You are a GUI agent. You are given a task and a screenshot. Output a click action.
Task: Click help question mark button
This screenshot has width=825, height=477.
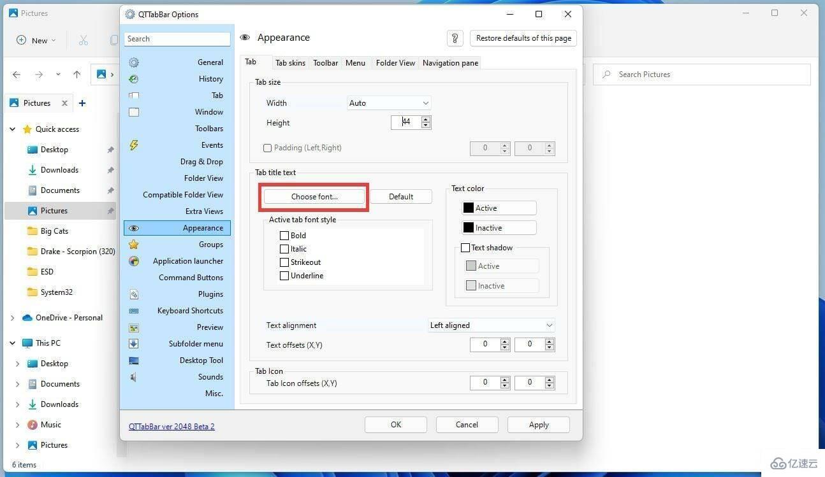[x=455, y=38]
